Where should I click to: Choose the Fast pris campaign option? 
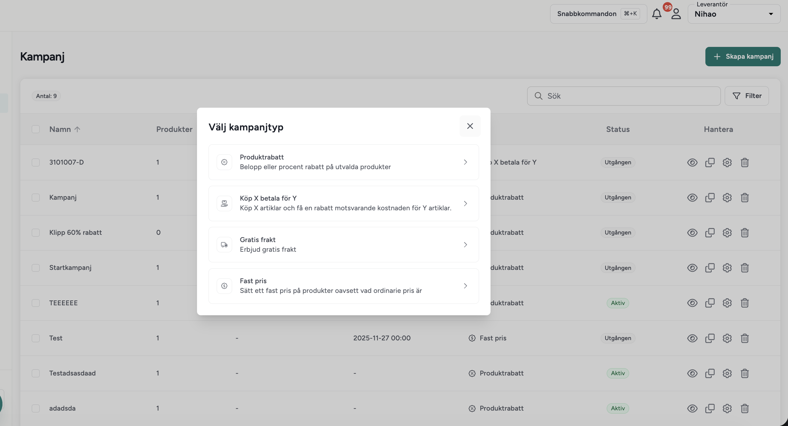click(343, 286)
